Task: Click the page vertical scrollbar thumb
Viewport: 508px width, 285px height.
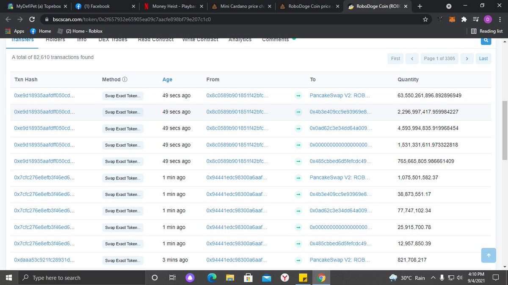Action: [x=504, y=130]
